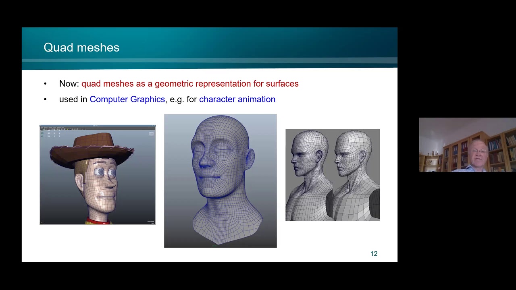Click the red text 'quad meshes as a geometric representation for surfaces'
The width and height of the screenshot is (516, 290).
[x=190, y=84]
